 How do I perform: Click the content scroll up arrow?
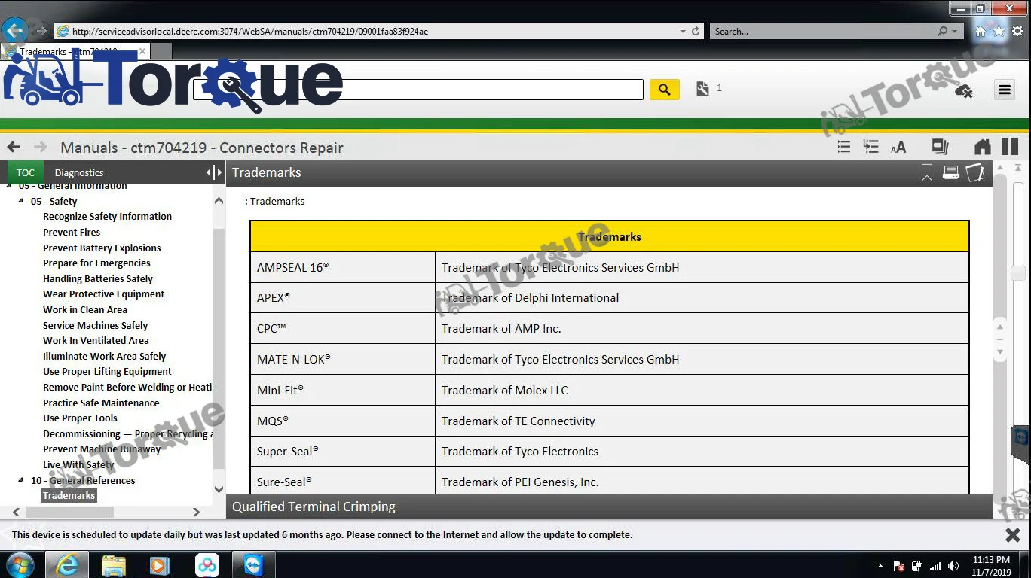click(1000, 167)
